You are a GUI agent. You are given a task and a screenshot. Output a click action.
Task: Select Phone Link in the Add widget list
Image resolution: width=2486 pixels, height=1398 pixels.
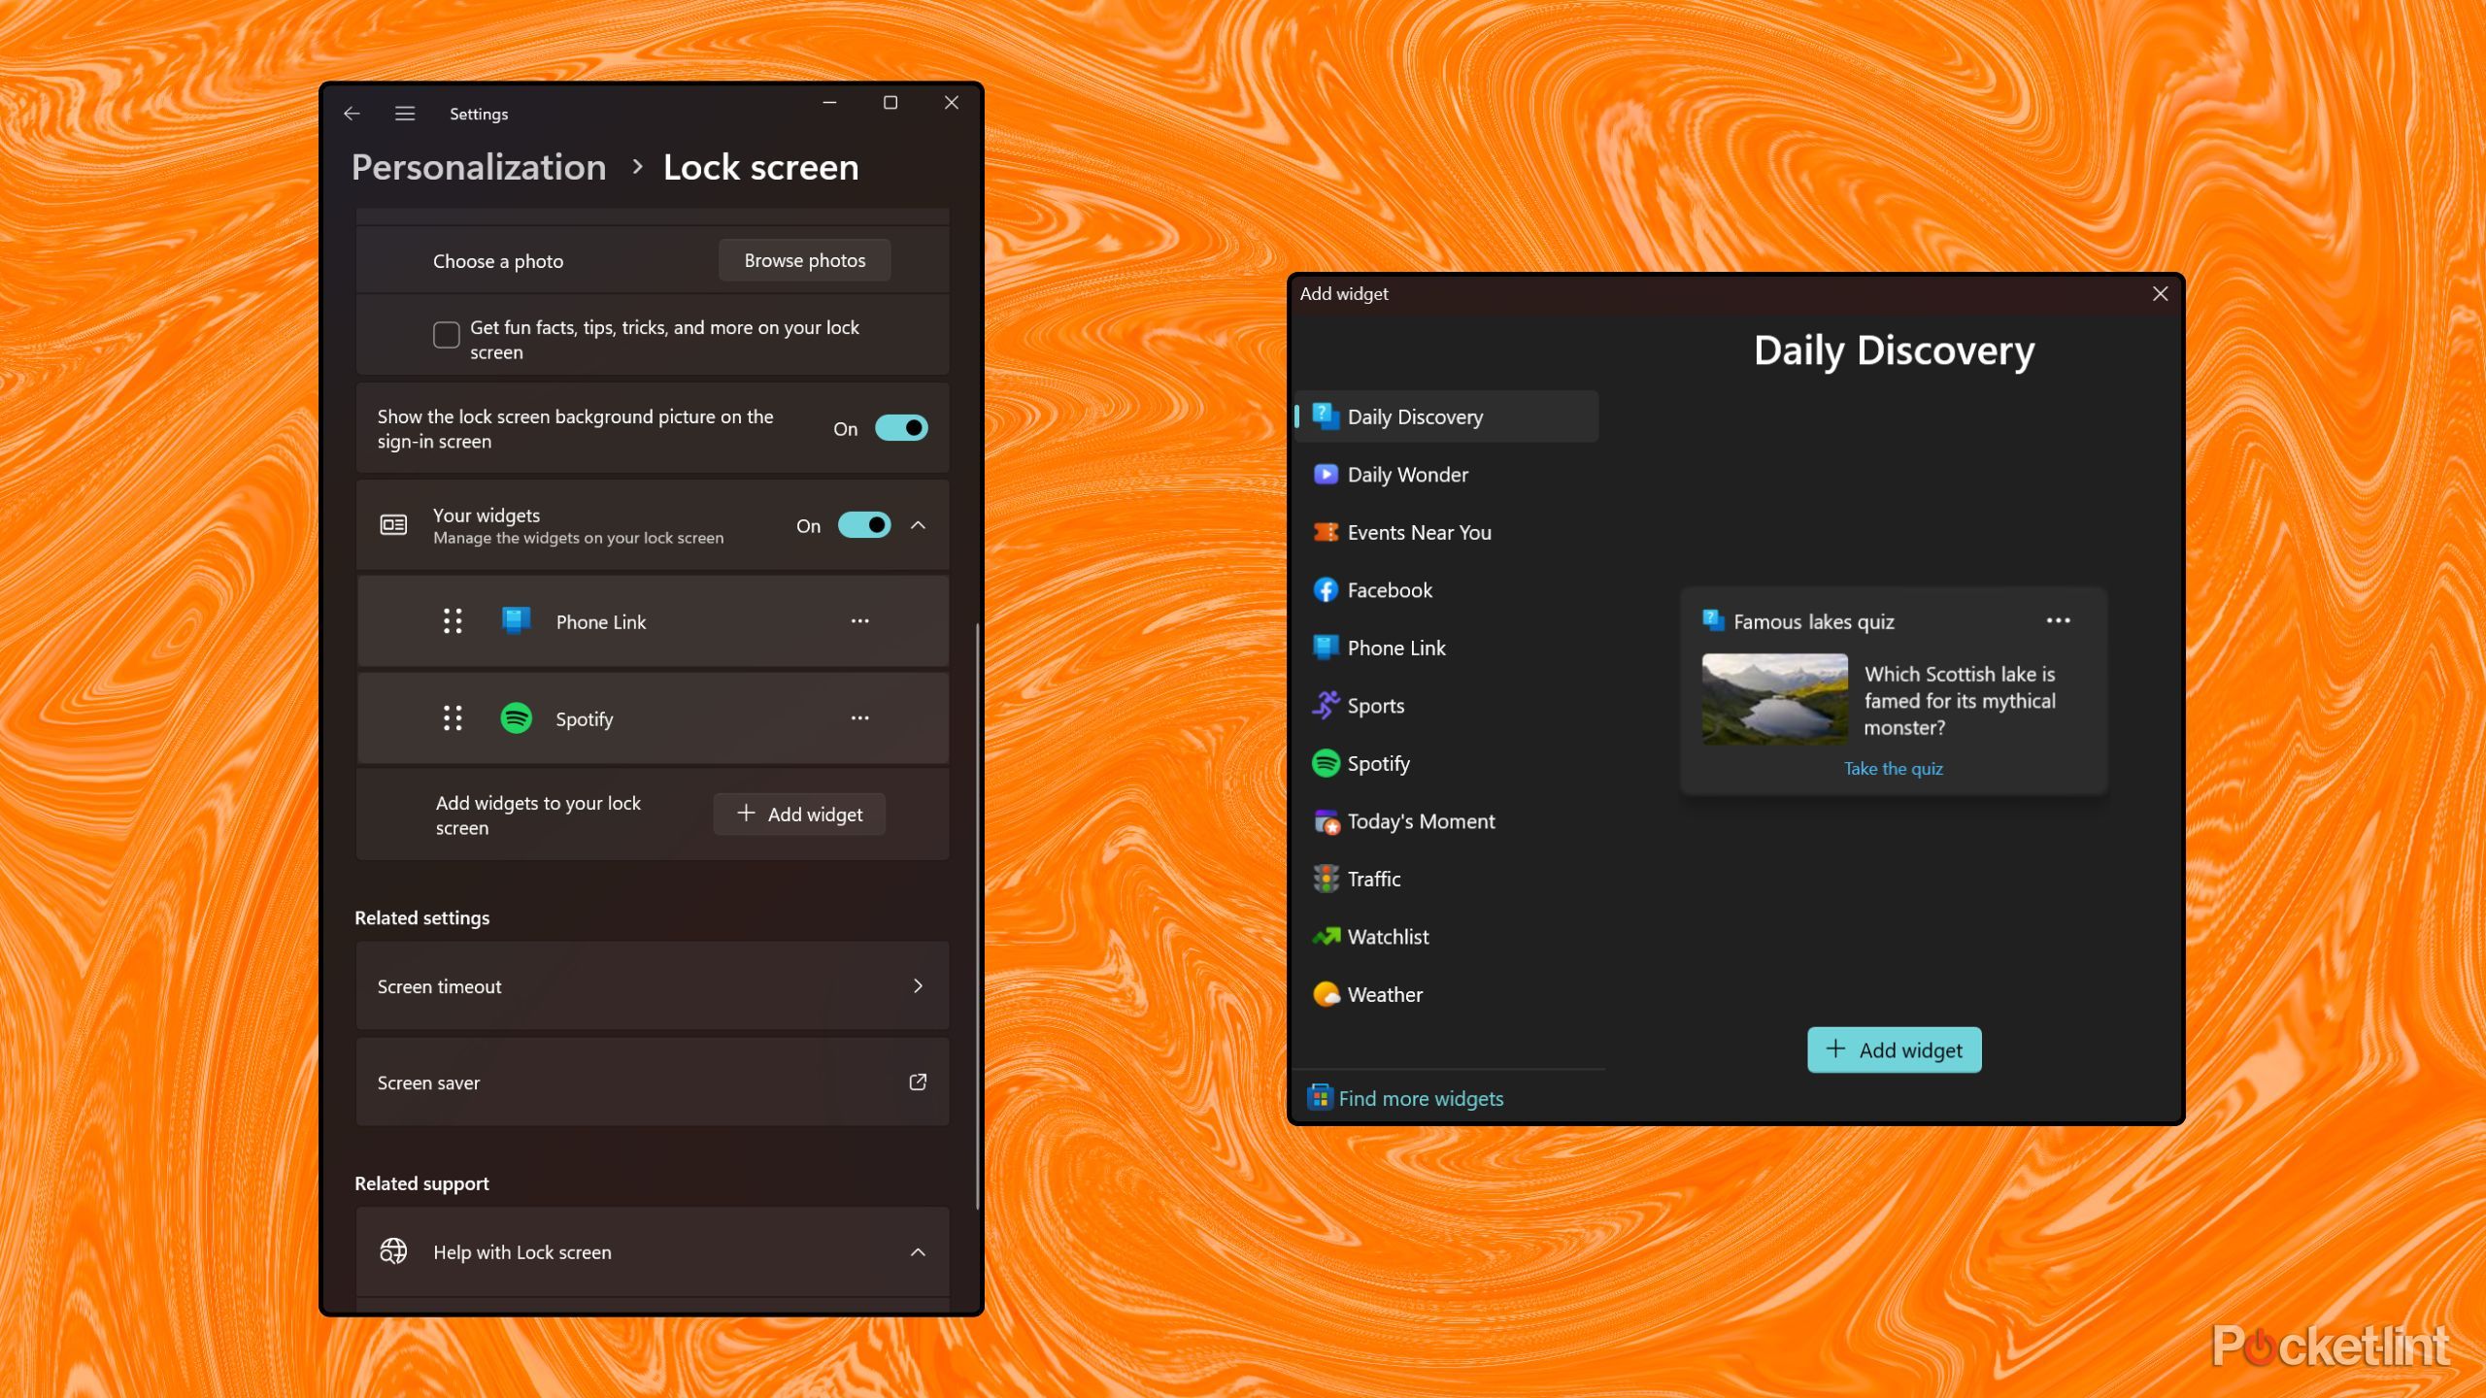pos(1447,648)
